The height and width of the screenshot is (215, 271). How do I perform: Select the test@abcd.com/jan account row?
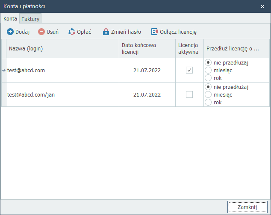(62, 94)
